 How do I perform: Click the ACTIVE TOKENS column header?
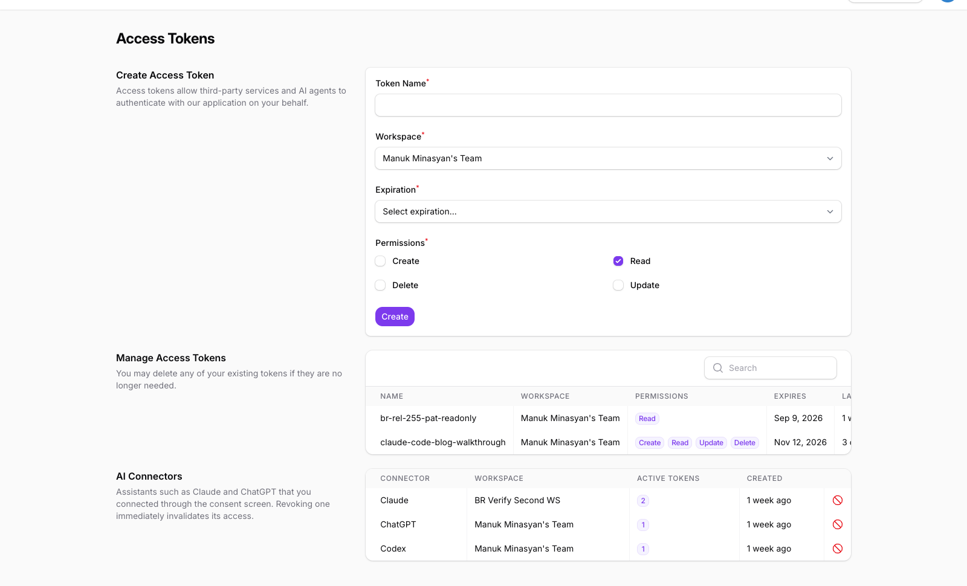pyautogui.click(x=668, y=478)
